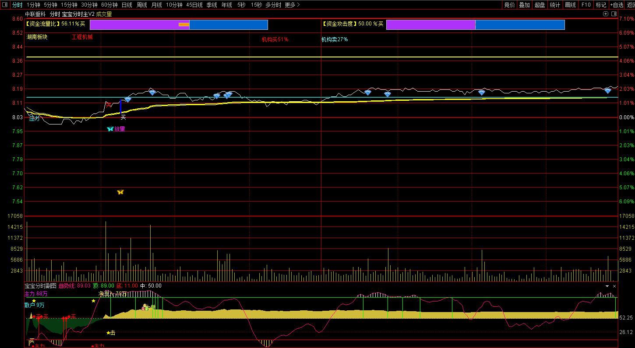Switch to the 1分钟 period
This screenshot has width=635, height=348.
[33, 5]
